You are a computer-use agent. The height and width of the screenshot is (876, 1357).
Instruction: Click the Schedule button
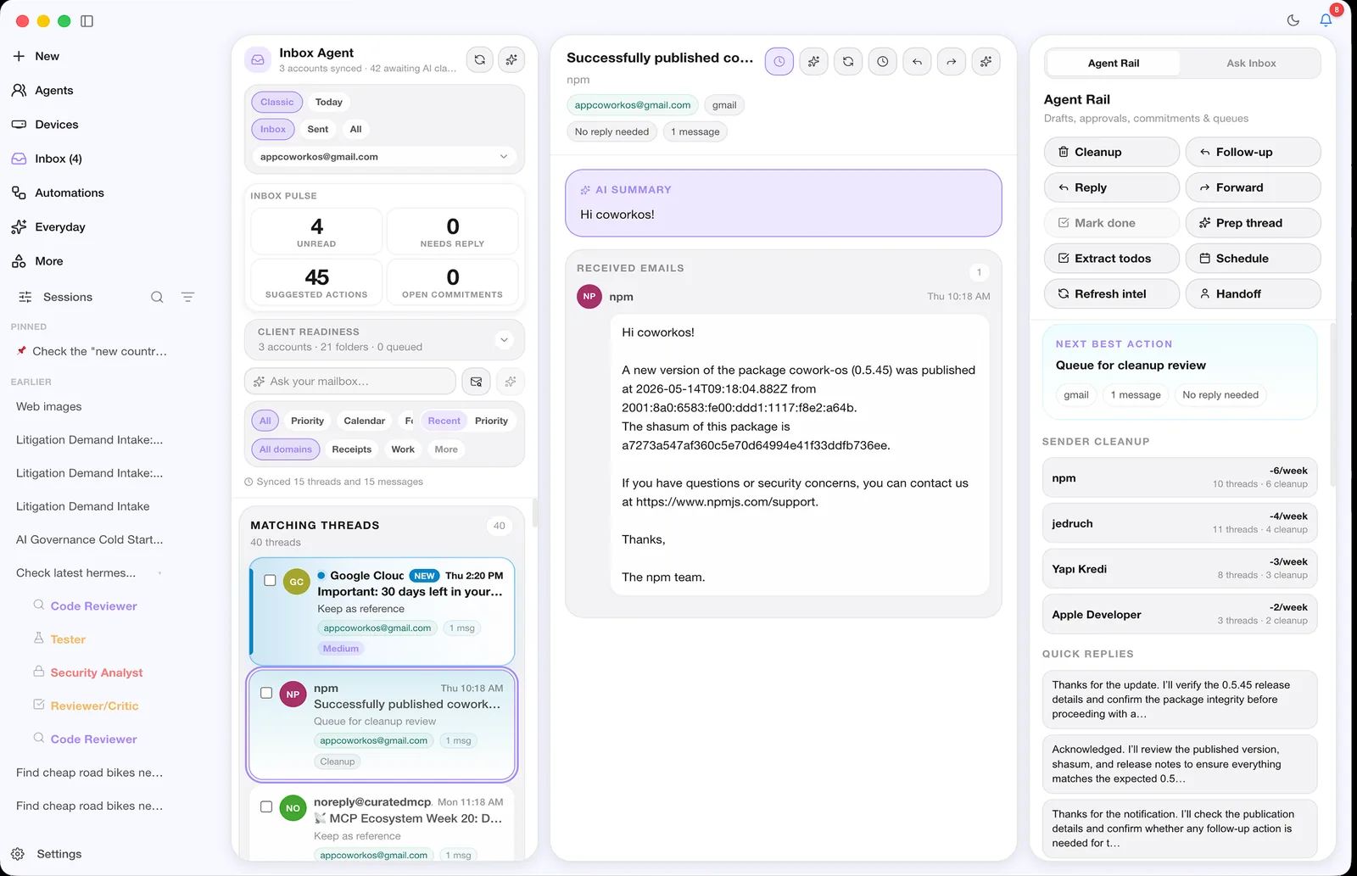pos(1253,259)
